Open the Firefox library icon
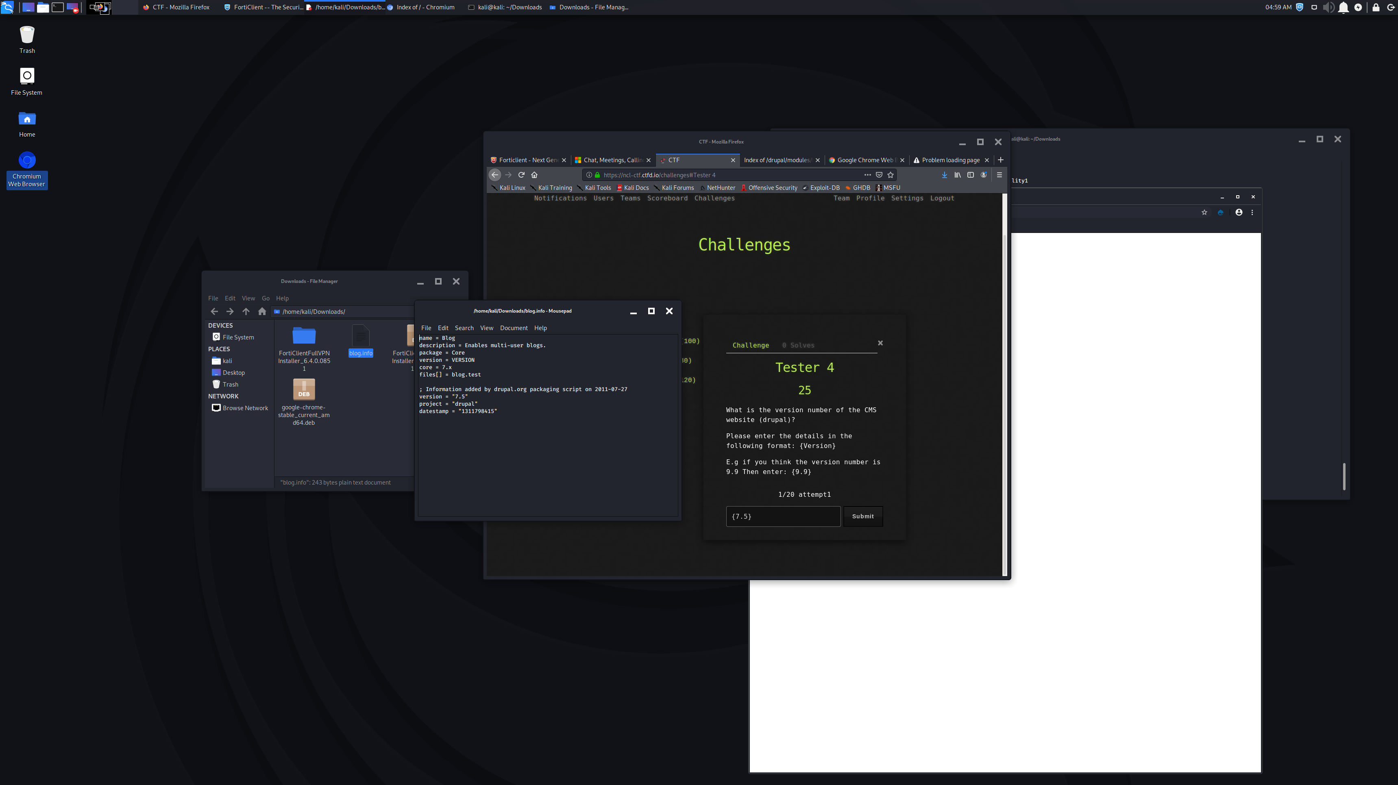This screenshot has height=785, width=1398. click(x=957, y=175)
